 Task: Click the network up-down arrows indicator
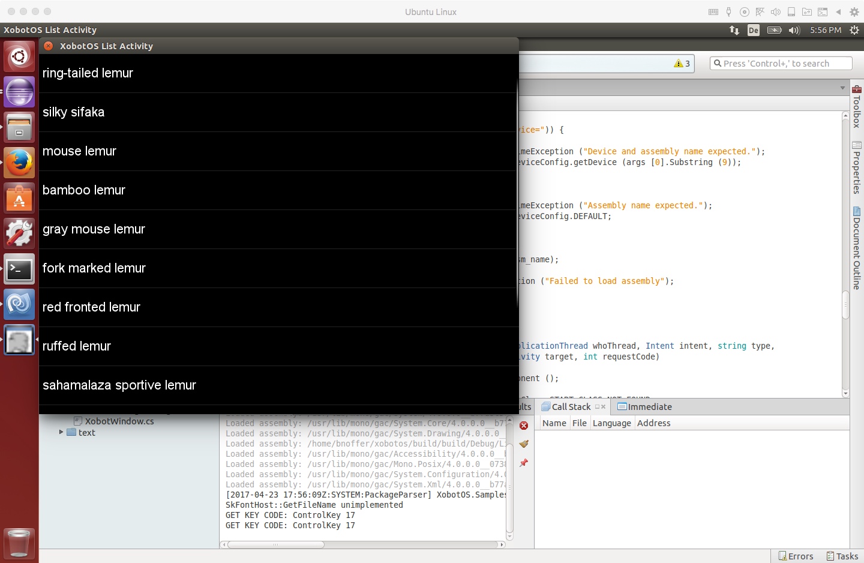pos(734,30)
